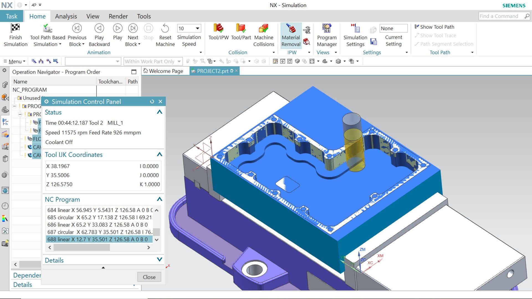This screenshot has height=299, width=532.
Task: Open the Program Manager
Action: pyautogui.click(x=327, y=28)
